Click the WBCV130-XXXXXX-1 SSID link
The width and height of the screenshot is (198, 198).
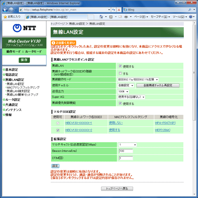(79, 123)
